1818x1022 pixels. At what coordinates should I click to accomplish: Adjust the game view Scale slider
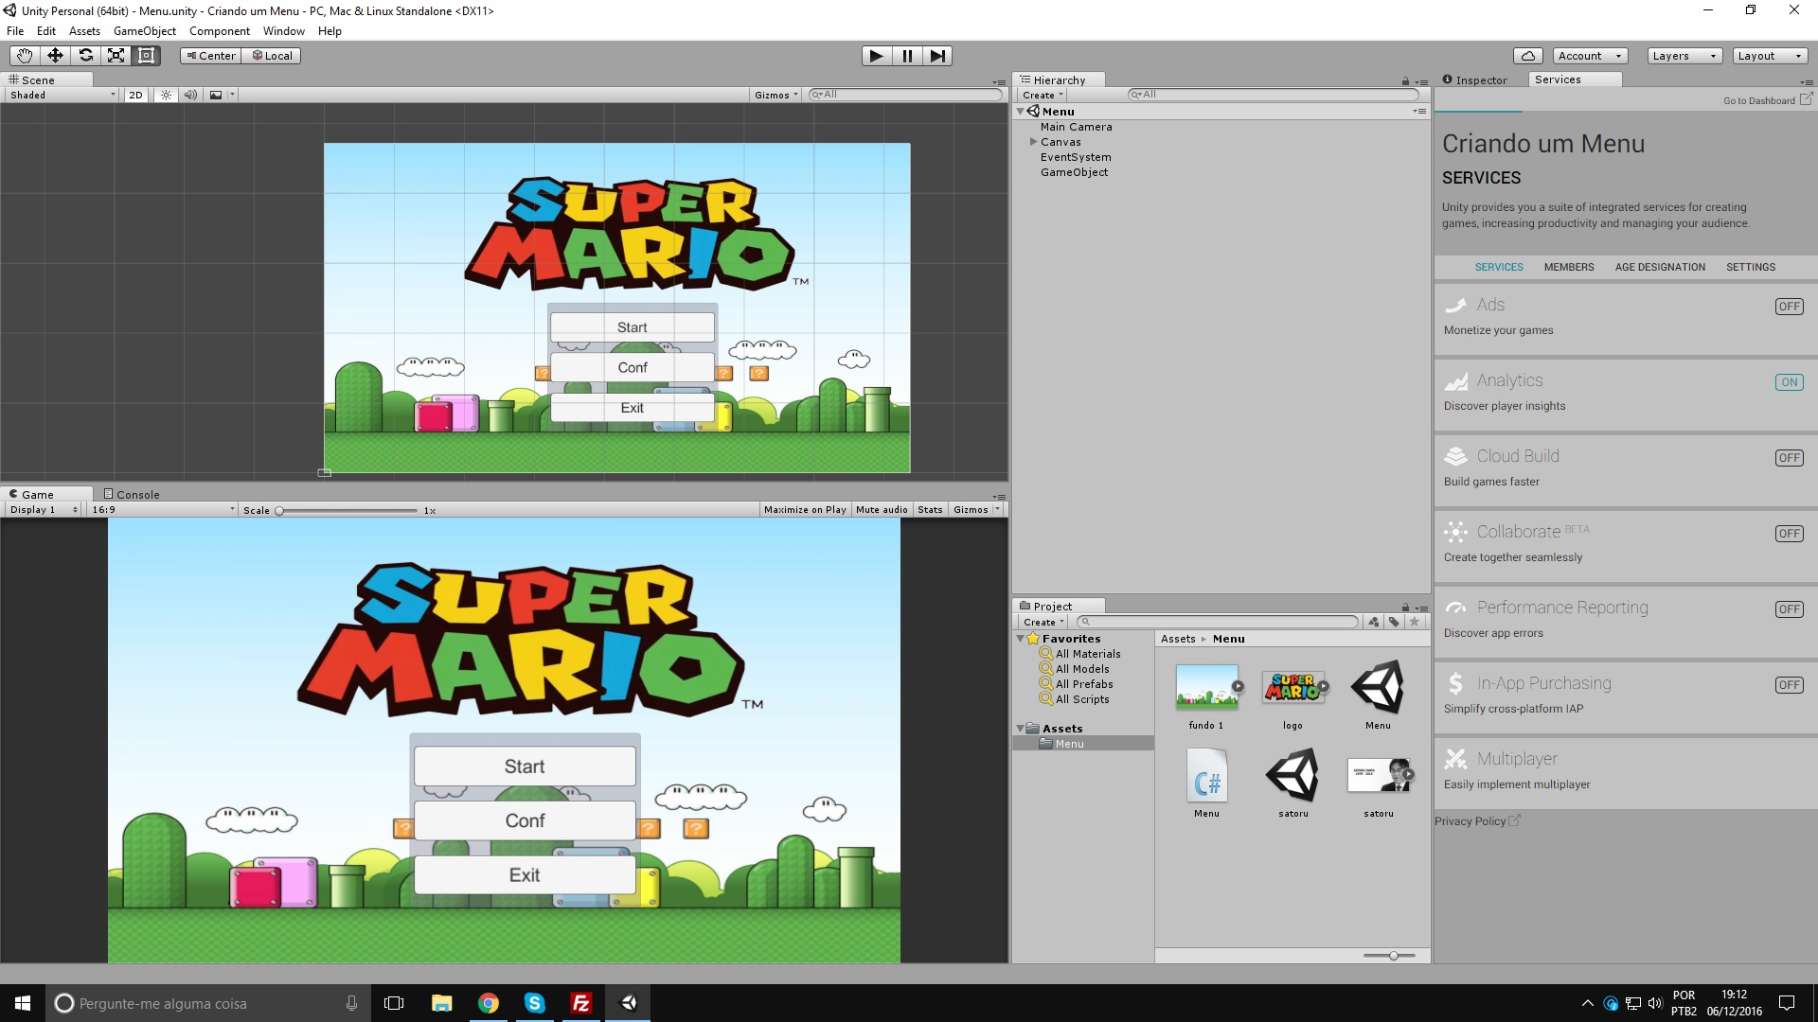[x=280, y=511]
